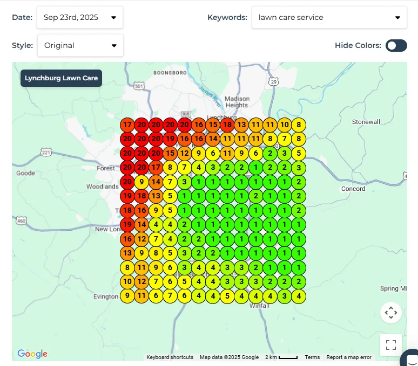This screenshot has width=418, height=366.
Task: Click the Forest map label
Action: tap(105, 168)
